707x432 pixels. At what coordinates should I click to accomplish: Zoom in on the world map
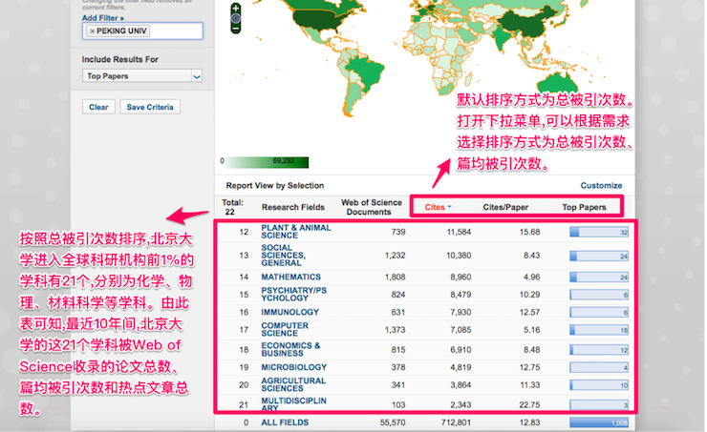(235, 8)
